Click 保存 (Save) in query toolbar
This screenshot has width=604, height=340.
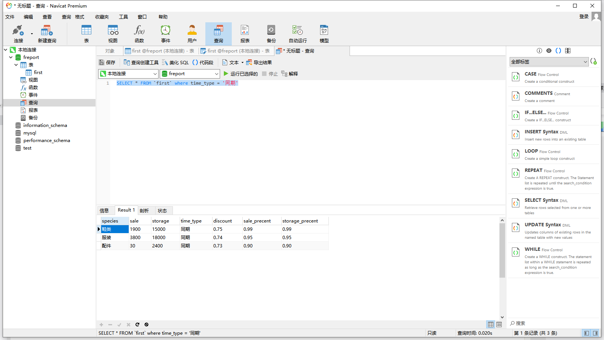(107, 63)
